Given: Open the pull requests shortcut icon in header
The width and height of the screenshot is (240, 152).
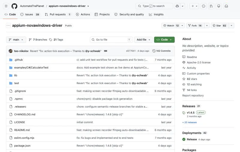Looking at the screenshot, I should pyautogui.click(x=211, y=6).
